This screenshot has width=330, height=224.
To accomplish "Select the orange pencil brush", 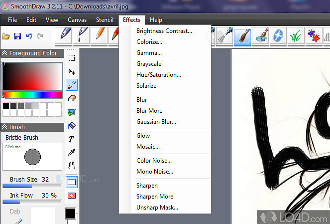I will 99,35.
